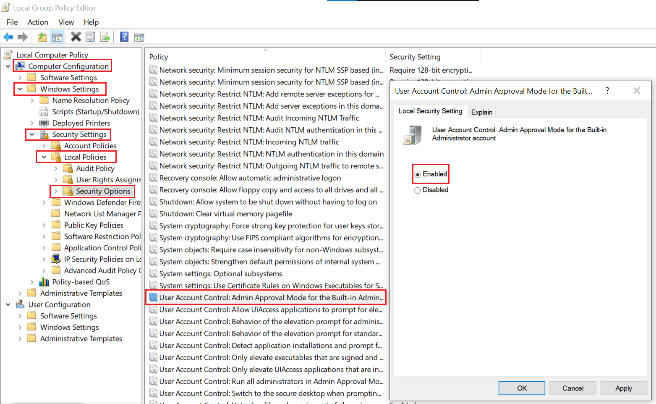Viewport: 656px width, 404px height.
Task: Click the Audit Policy folder icon
Action: 68,168
